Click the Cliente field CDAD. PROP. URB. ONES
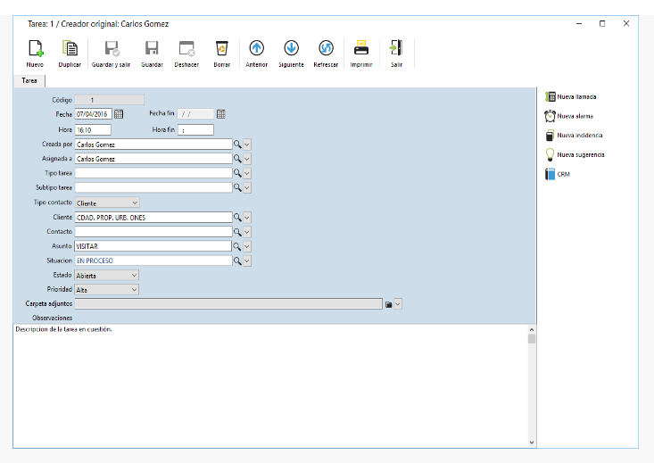The image size is (654, 463). [153, 218]
